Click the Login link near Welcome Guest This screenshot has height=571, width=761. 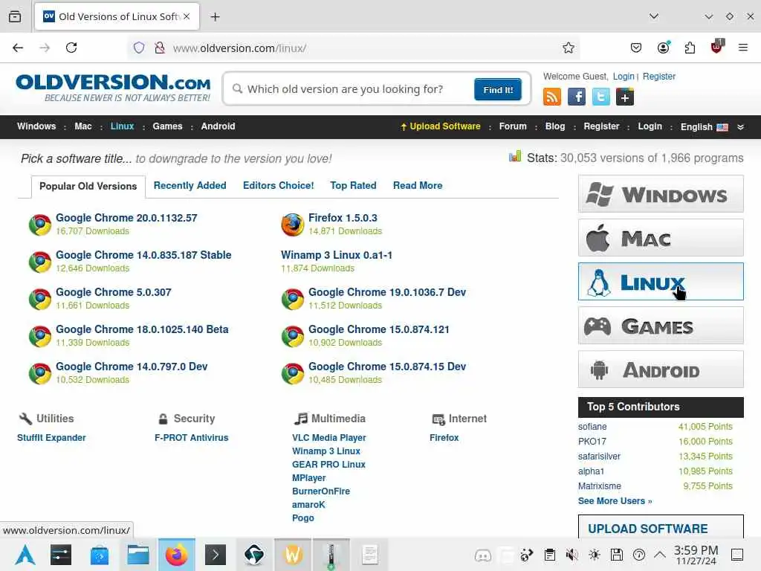624,77
